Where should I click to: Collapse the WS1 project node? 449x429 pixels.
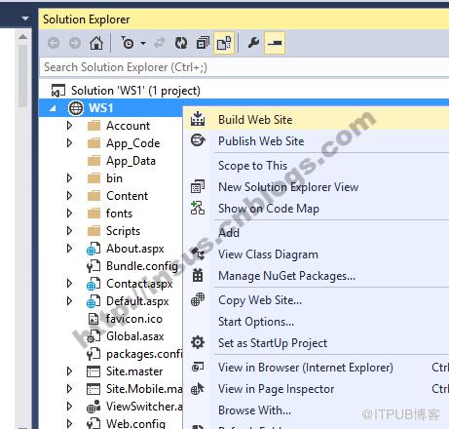click(x=53, y=108)
